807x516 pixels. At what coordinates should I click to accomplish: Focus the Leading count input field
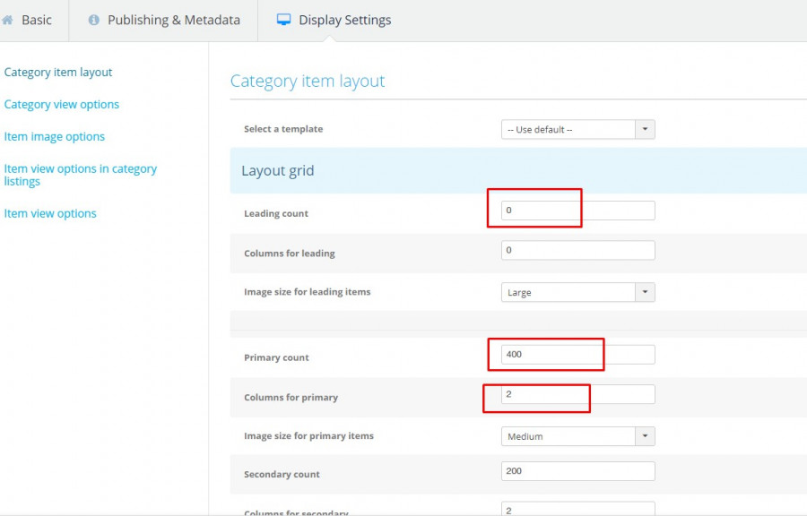[578, 211]
